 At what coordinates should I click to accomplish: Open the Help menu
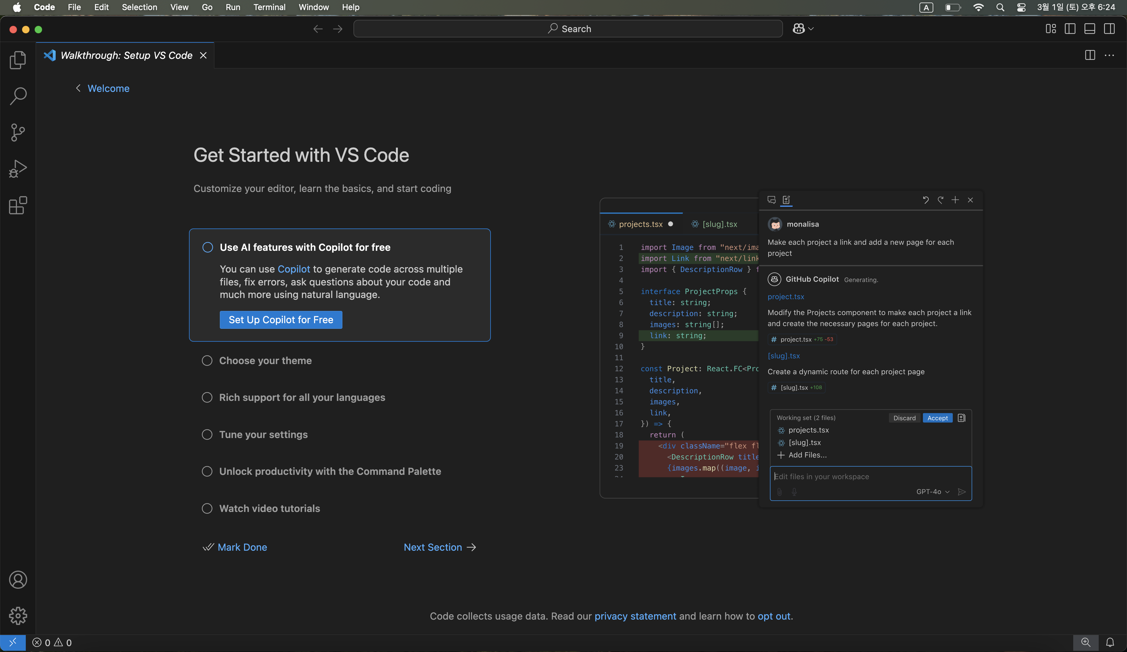(351, 7)
